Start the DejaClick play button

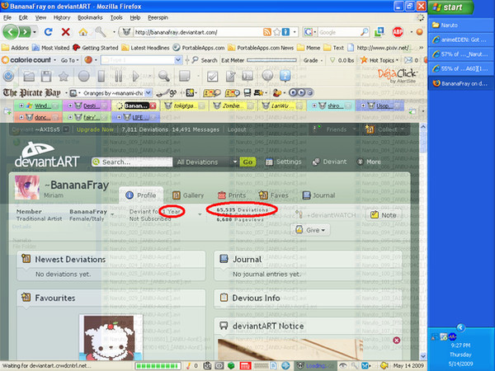[136, 76]
